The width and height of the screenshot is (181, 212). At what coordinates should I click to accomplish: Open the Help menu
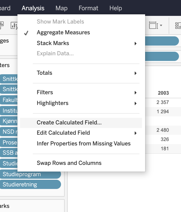click(116, 8)
